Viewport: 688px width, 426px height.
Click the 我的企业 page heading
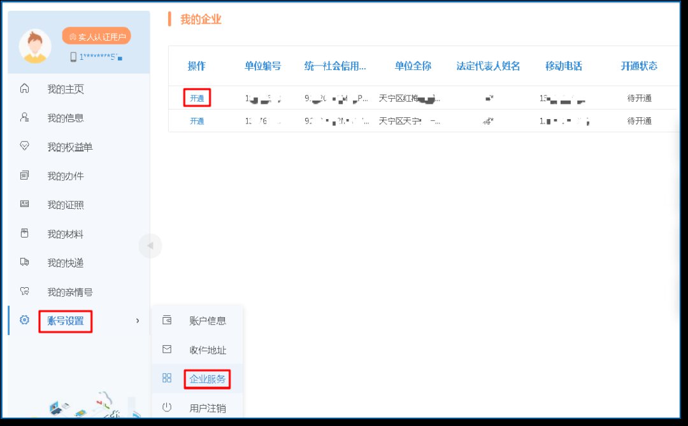click(x=201, y=19)
